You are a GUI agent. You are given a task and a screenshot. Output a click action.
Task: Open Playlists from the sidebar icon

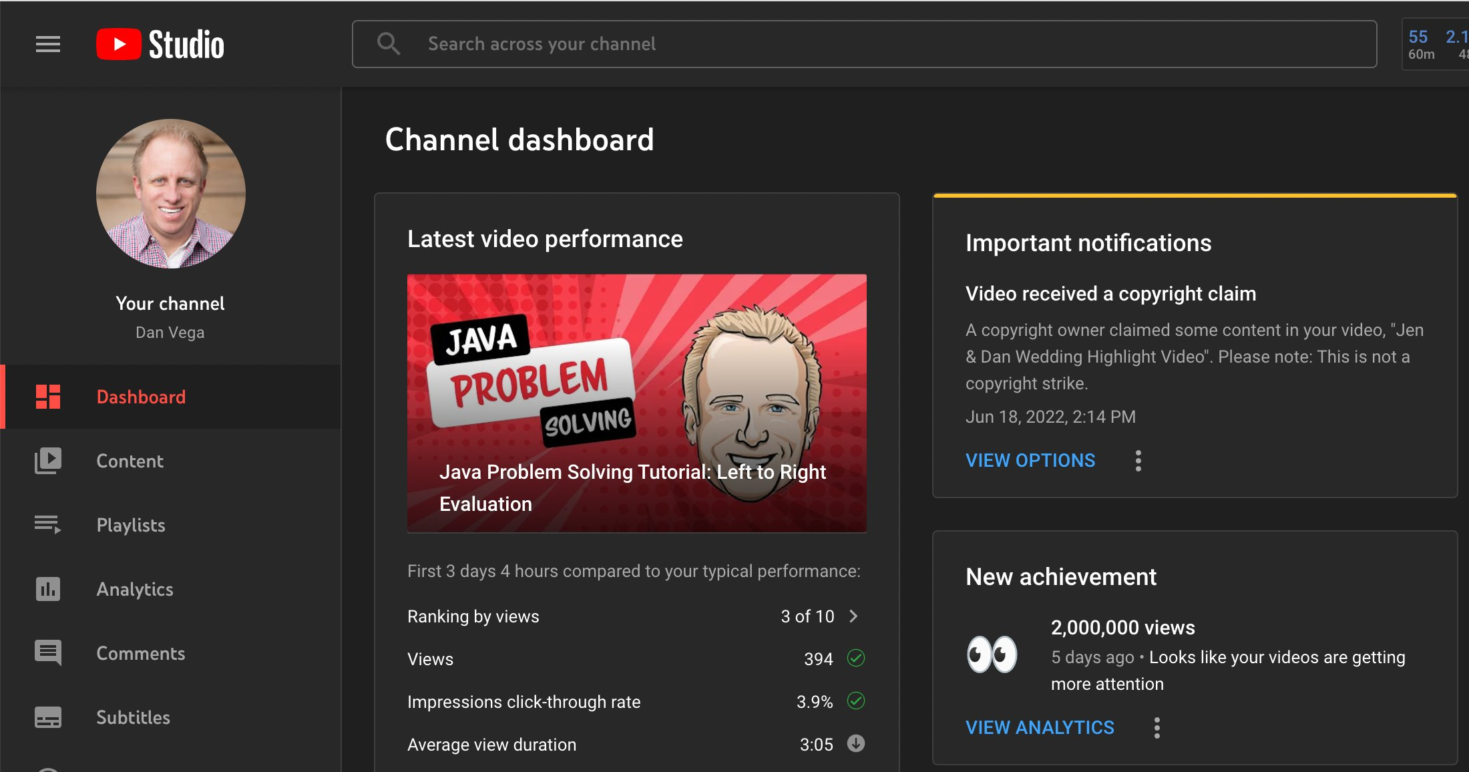[47, 525]
